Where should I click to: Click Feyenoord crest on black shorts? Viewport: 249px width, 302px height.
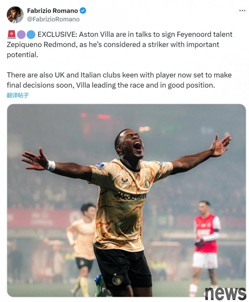(x=117, y=280)
